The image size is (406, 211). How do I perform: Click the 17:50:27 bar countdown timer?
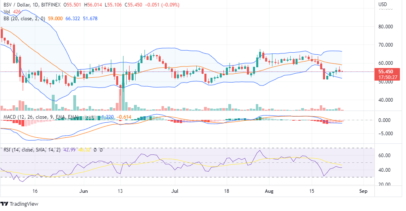coord(387,77)
